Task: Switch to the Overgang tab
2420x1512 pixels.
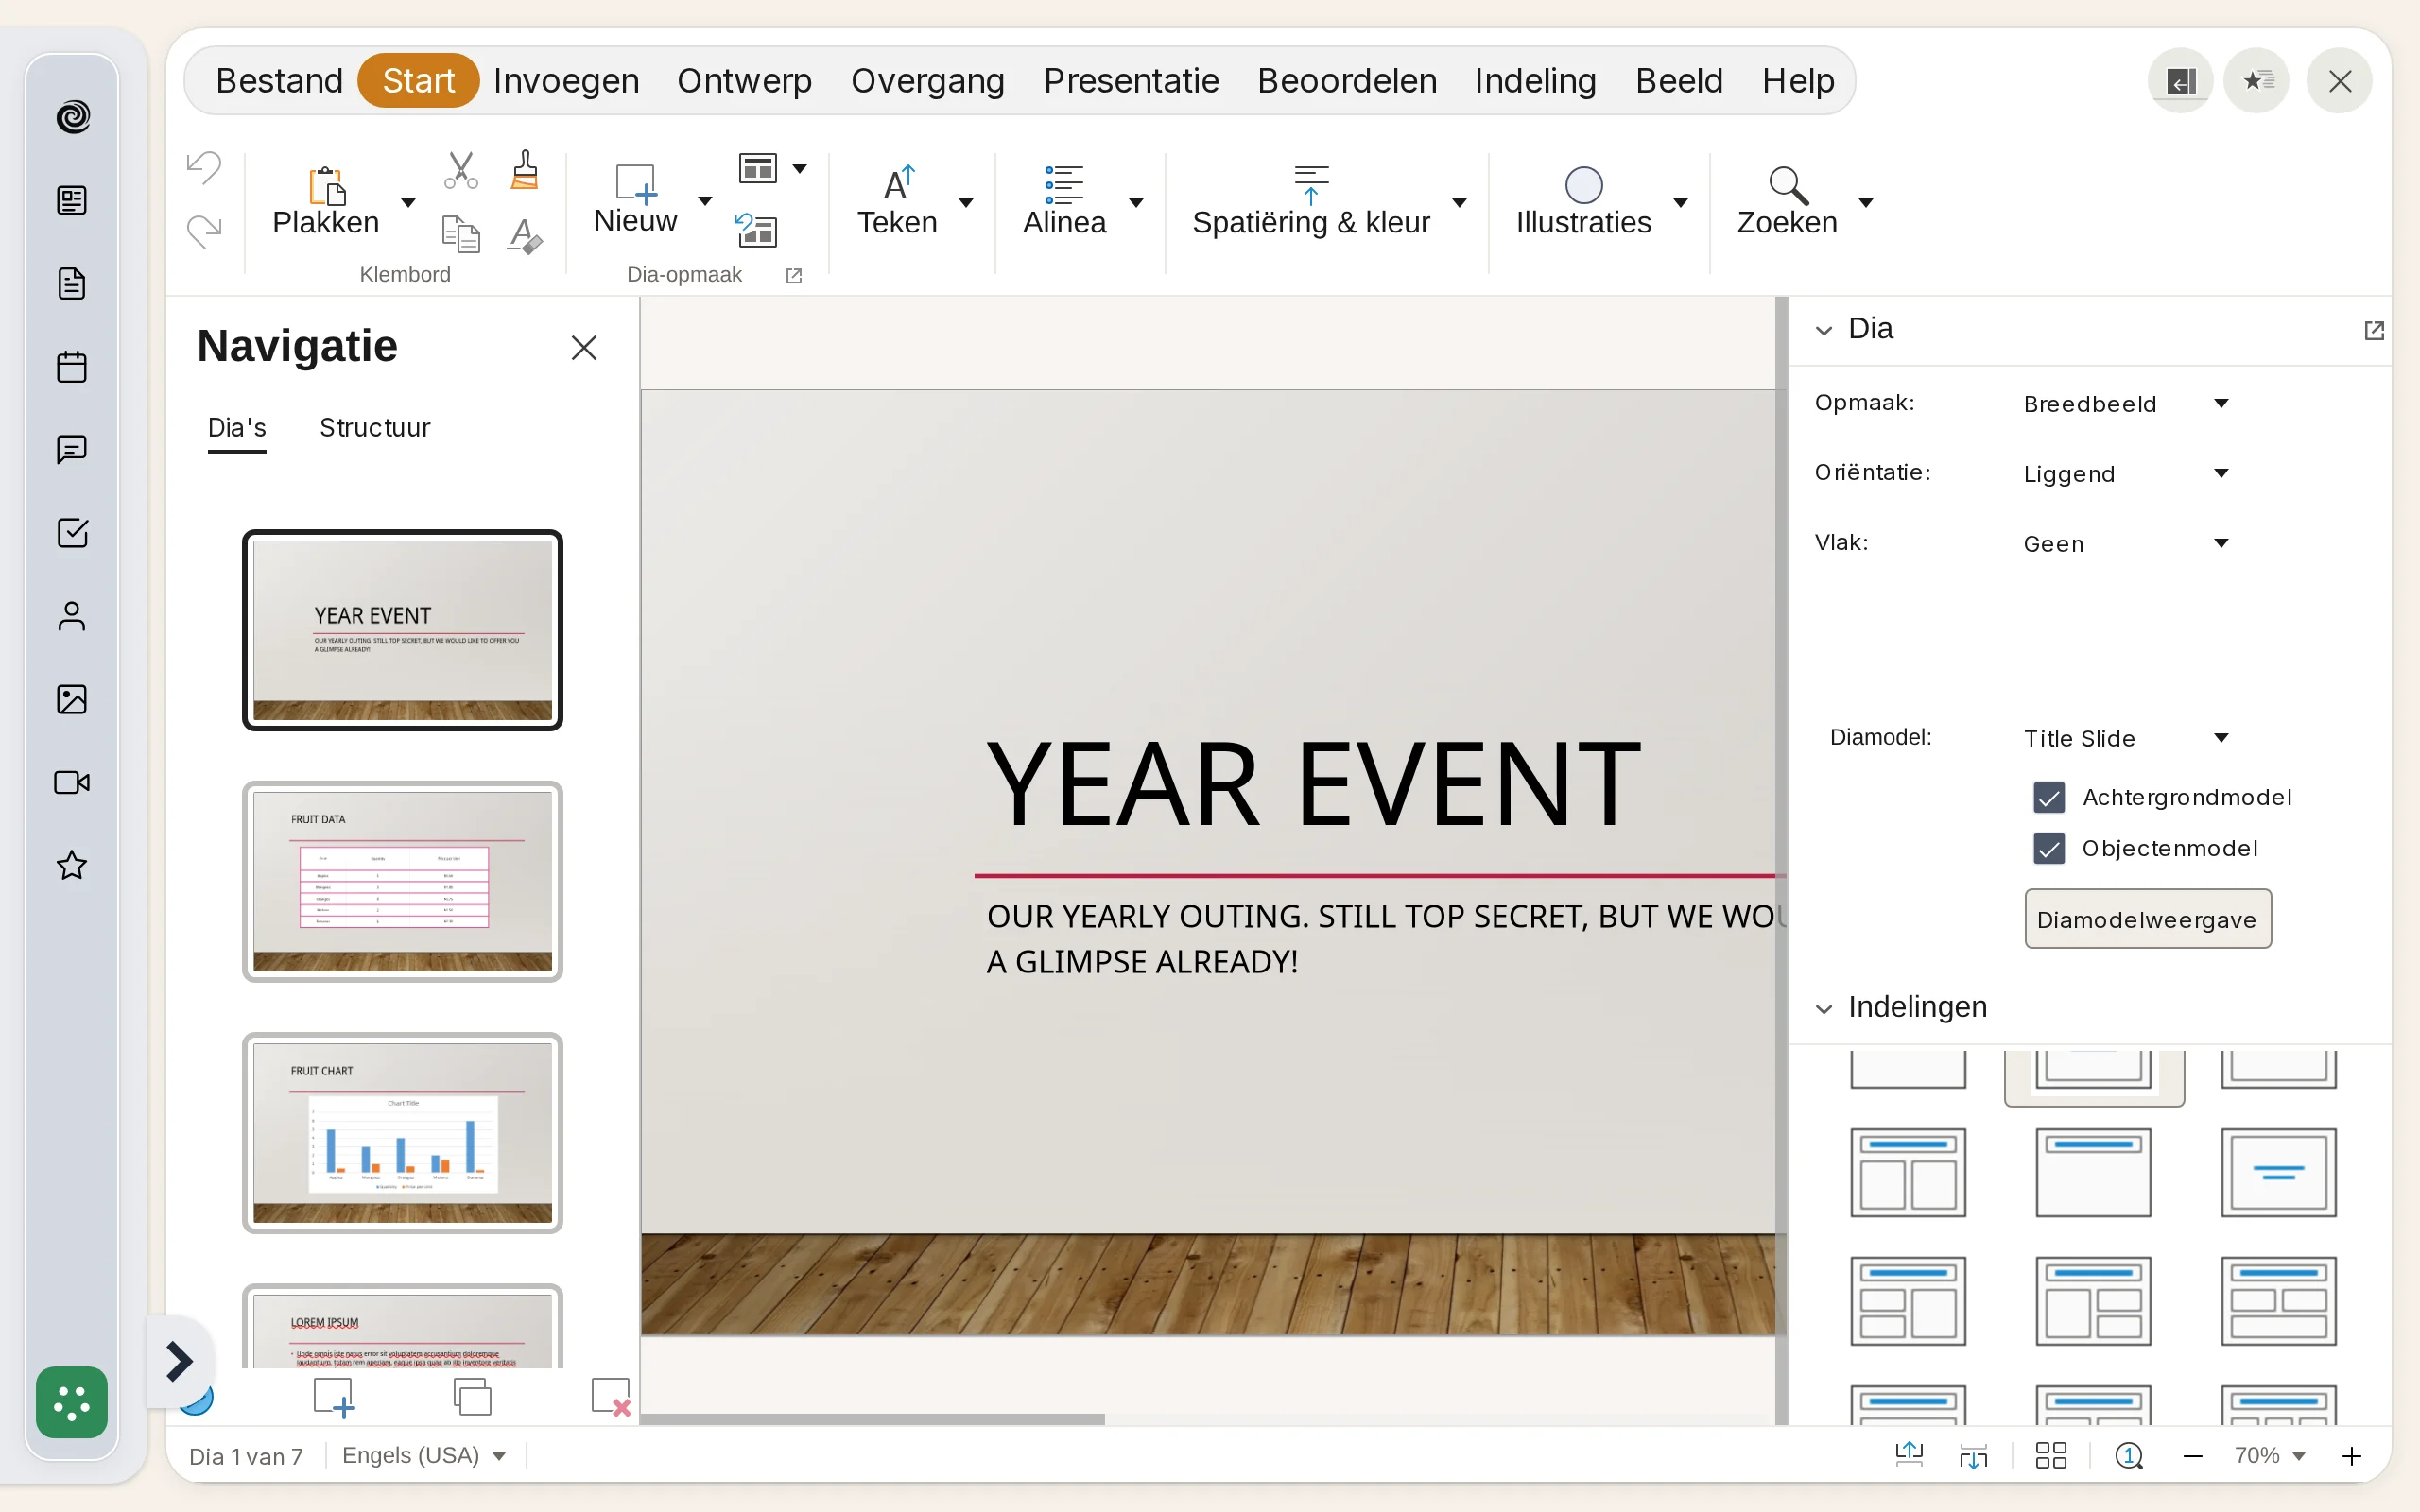Action: click(x=928, y=81)
